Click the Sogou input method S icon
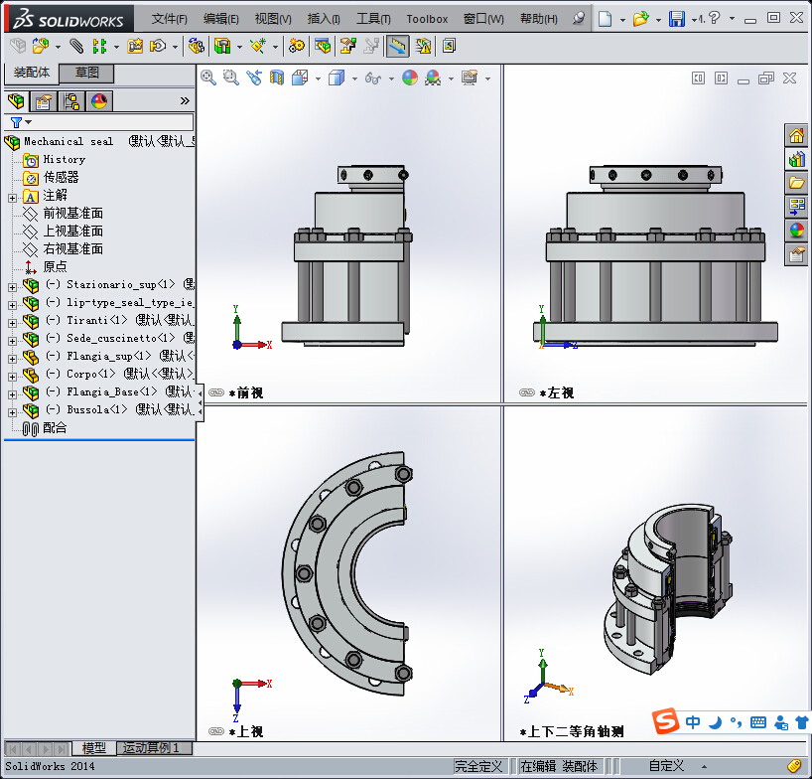This screenshot has height=779, width=812. [666, 722]
